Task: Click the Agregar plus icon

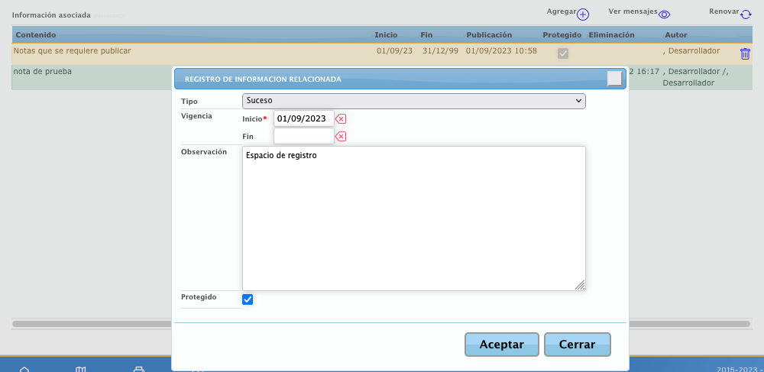Action: point(583,15)
